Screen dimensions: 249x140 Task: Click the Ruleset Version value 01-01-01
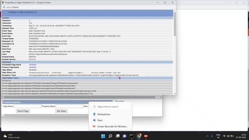tap(32, 59)
